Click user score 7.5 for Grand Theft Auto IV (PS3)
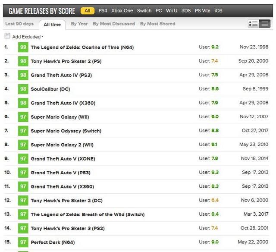 (x=215, y=75)
